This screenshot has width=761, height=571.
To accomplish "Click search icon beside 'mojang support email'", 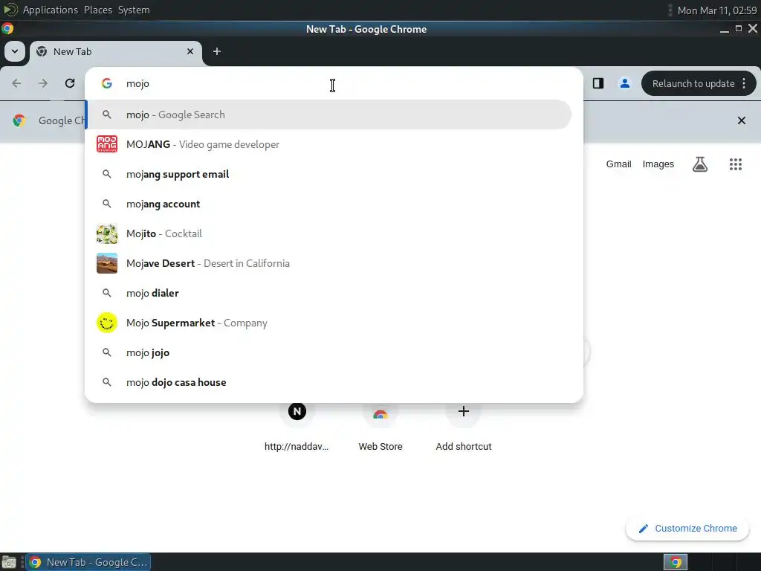I will click(x=107, y=174).
